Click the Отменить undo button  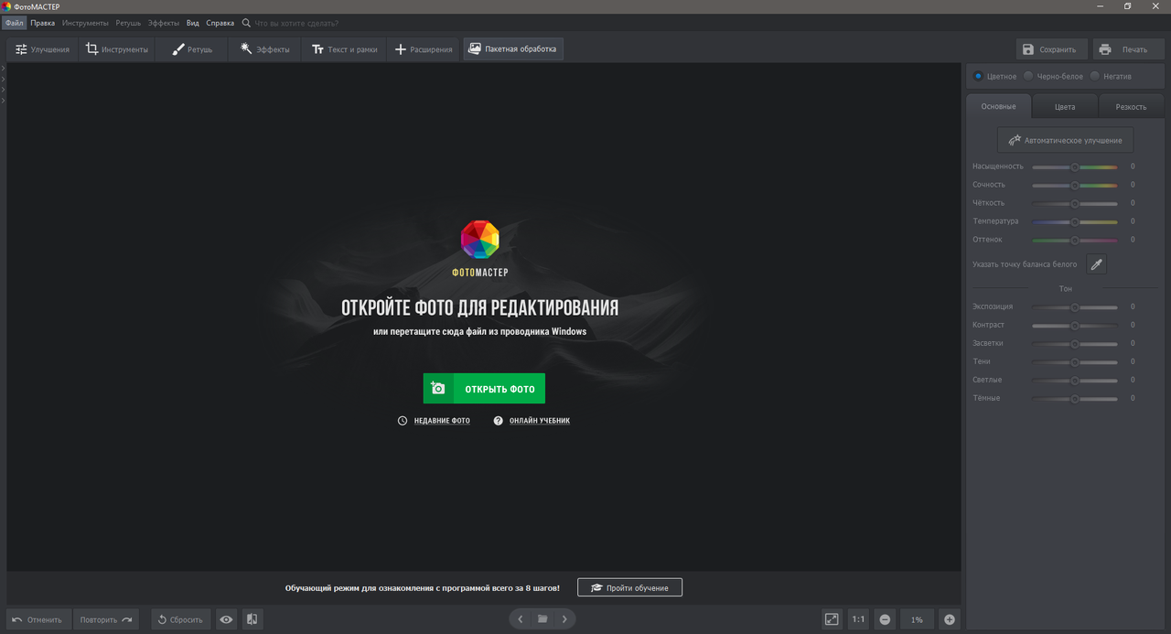click(x=38, y=619)
